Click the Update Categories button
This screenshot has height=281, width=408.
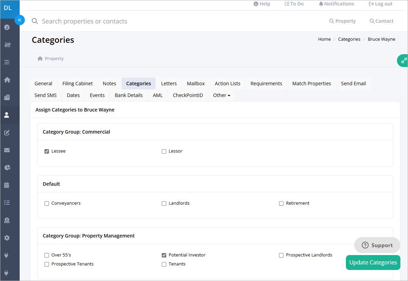click(373, 262)
